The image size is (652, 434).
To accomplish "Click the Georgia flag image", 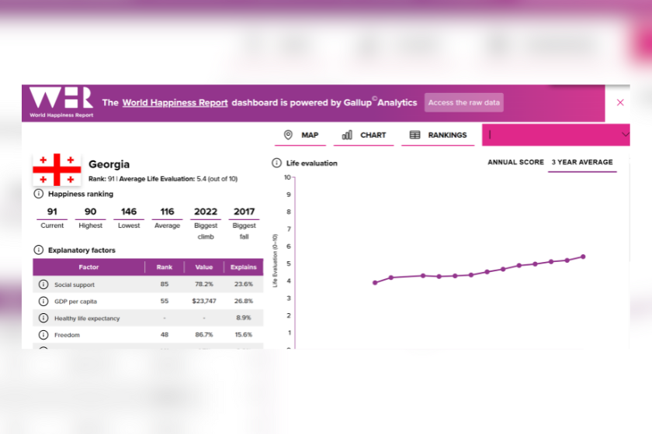I will point(57,169).
